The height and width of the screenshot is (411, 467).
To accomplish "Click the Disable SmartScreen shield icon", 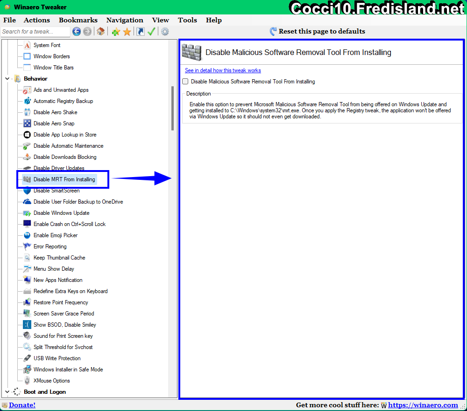I will point(27,191).
